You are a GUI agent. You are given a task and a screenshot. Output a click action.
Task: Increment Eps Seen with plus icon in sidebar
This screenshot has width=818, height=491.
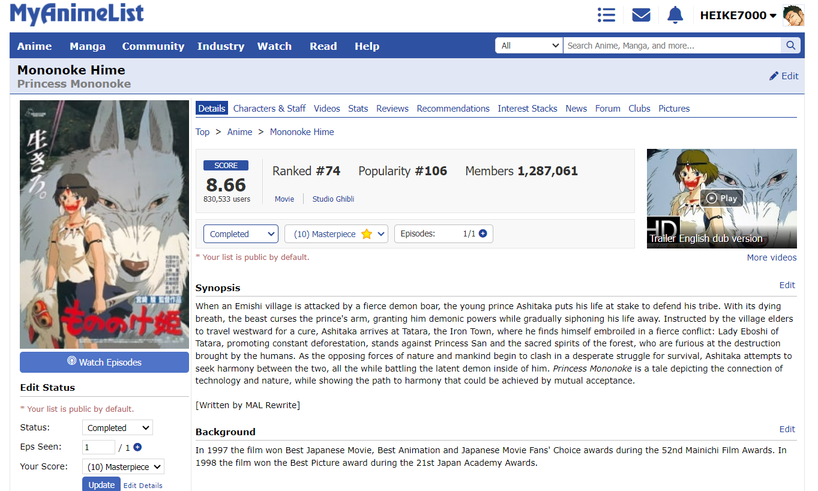(x=137, y=447)
